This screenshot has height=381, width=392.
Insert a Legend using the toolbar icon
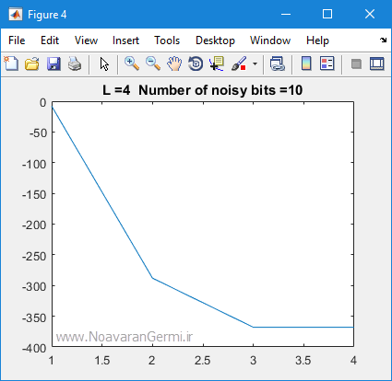coord(327,64)
